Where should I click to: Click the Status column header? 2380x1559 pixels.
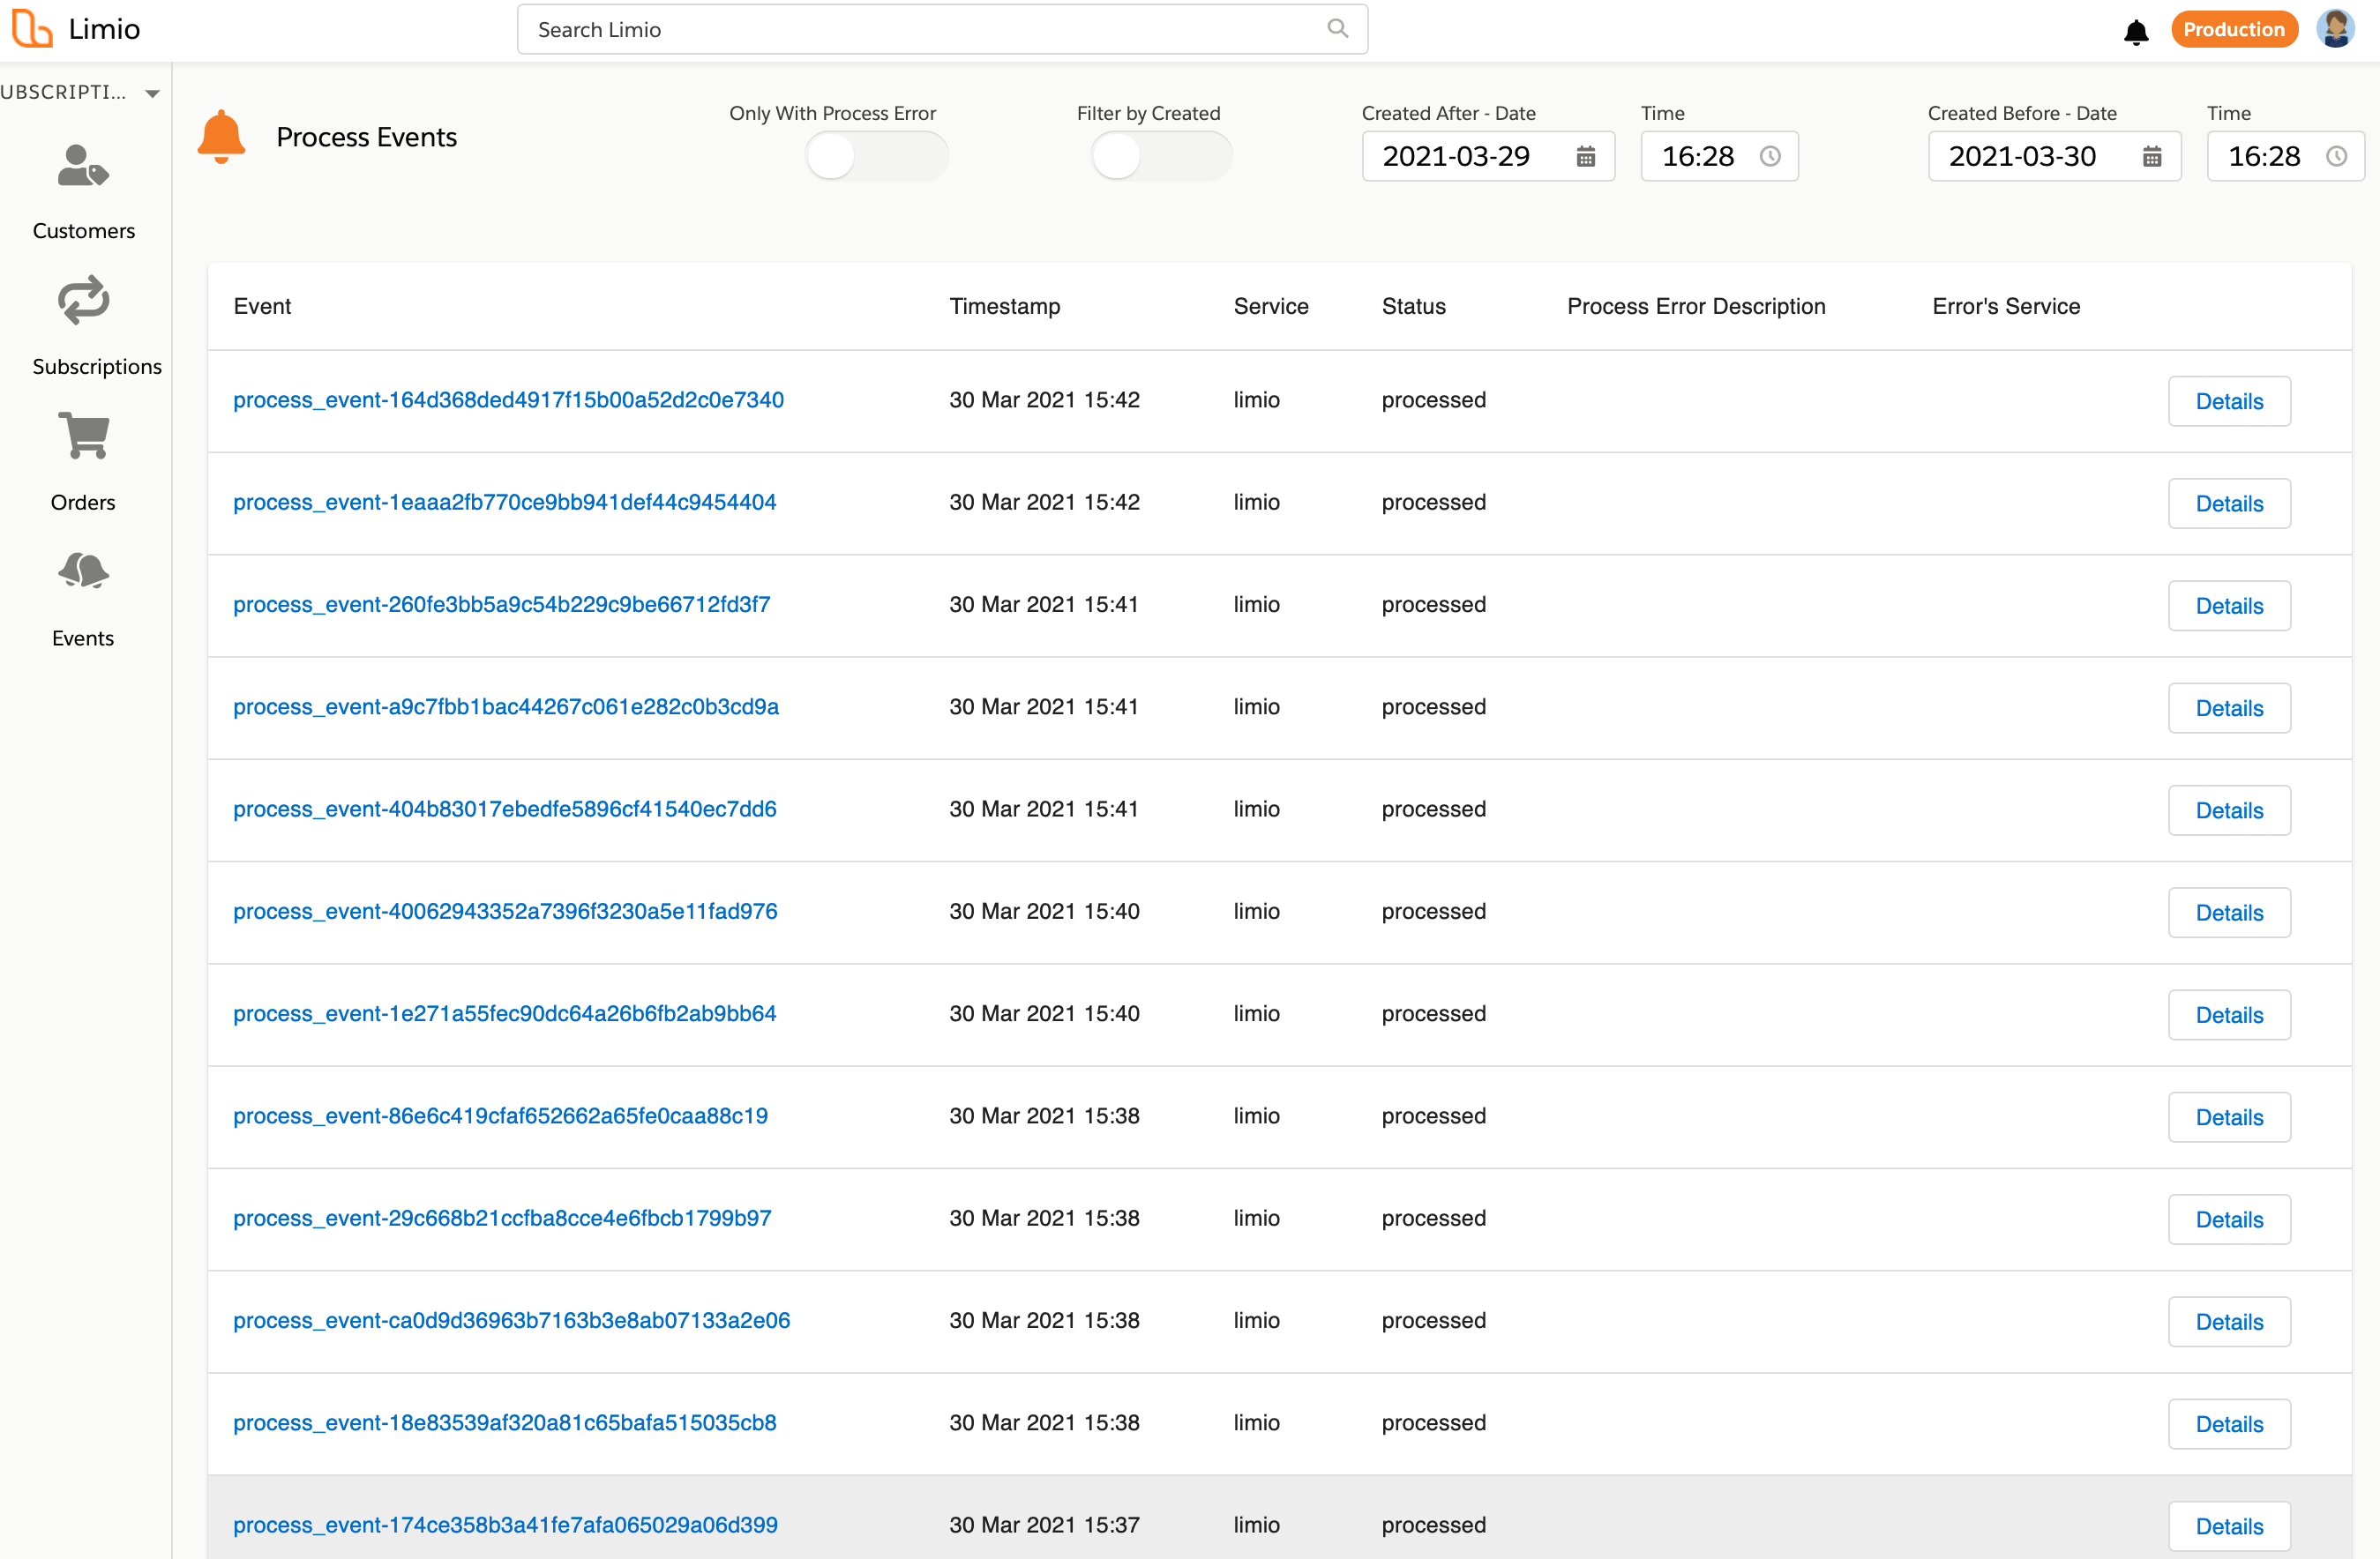(1413, 306)
